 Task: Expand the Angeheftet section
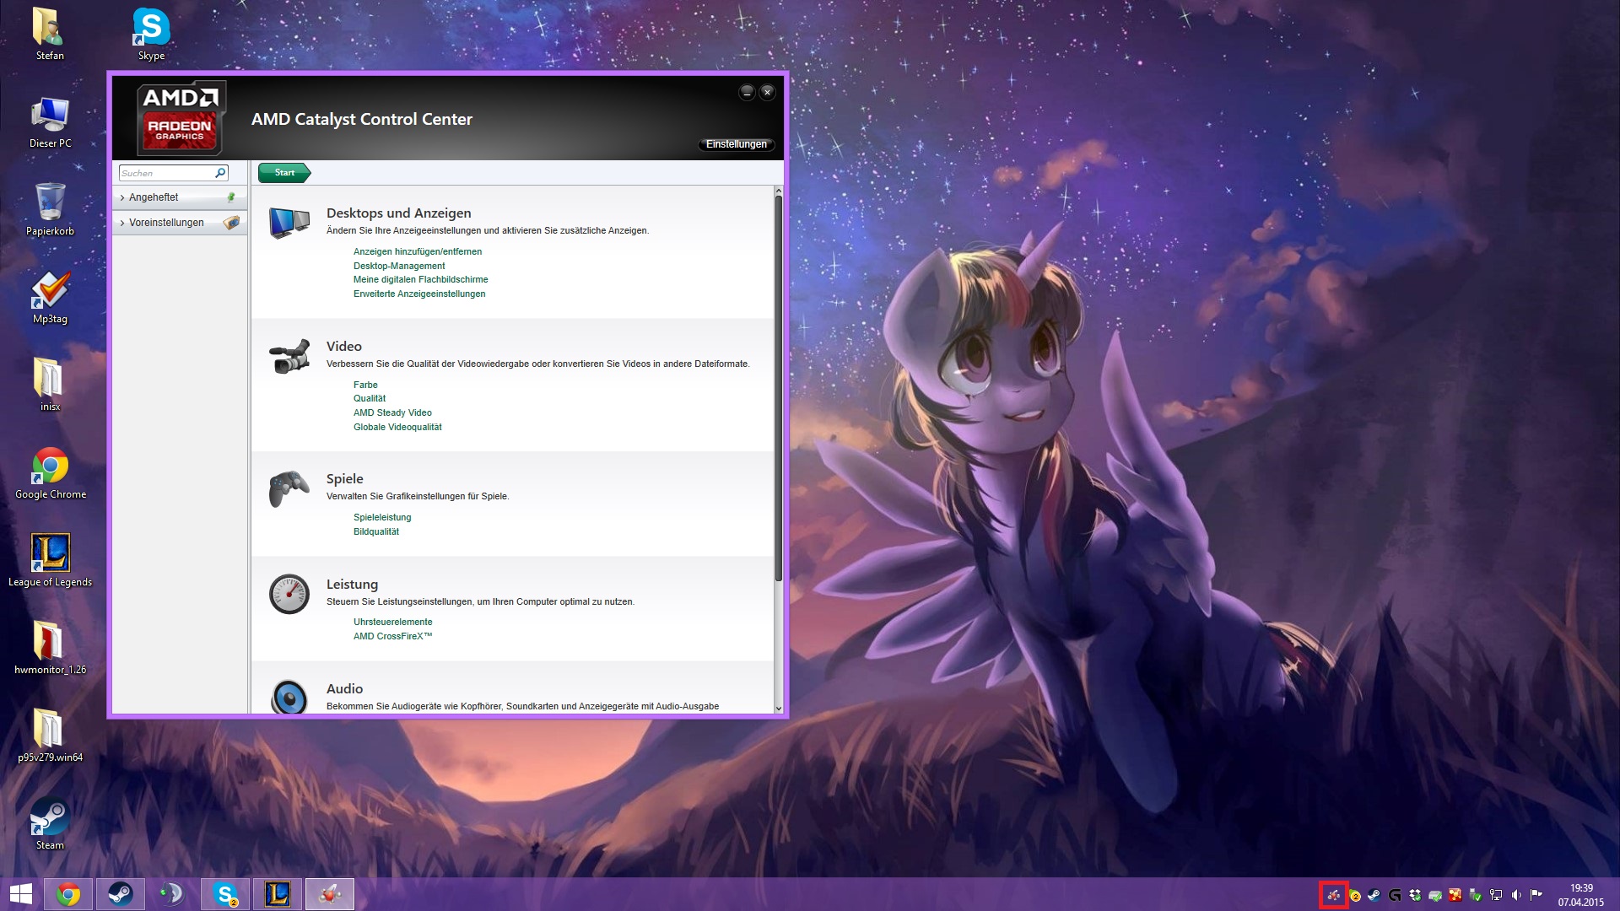point(180,197)
